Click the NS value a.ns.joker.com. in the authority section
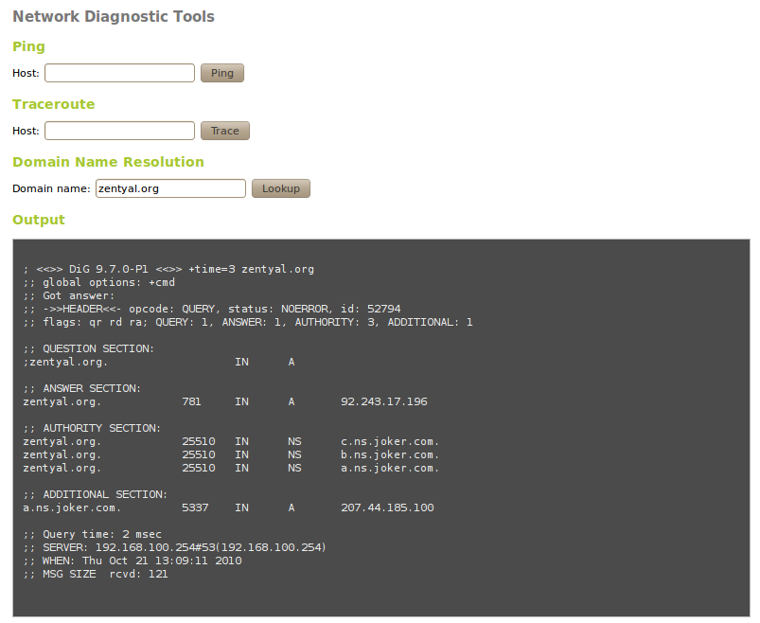This screenshot has width=760, height=623. 390,468
